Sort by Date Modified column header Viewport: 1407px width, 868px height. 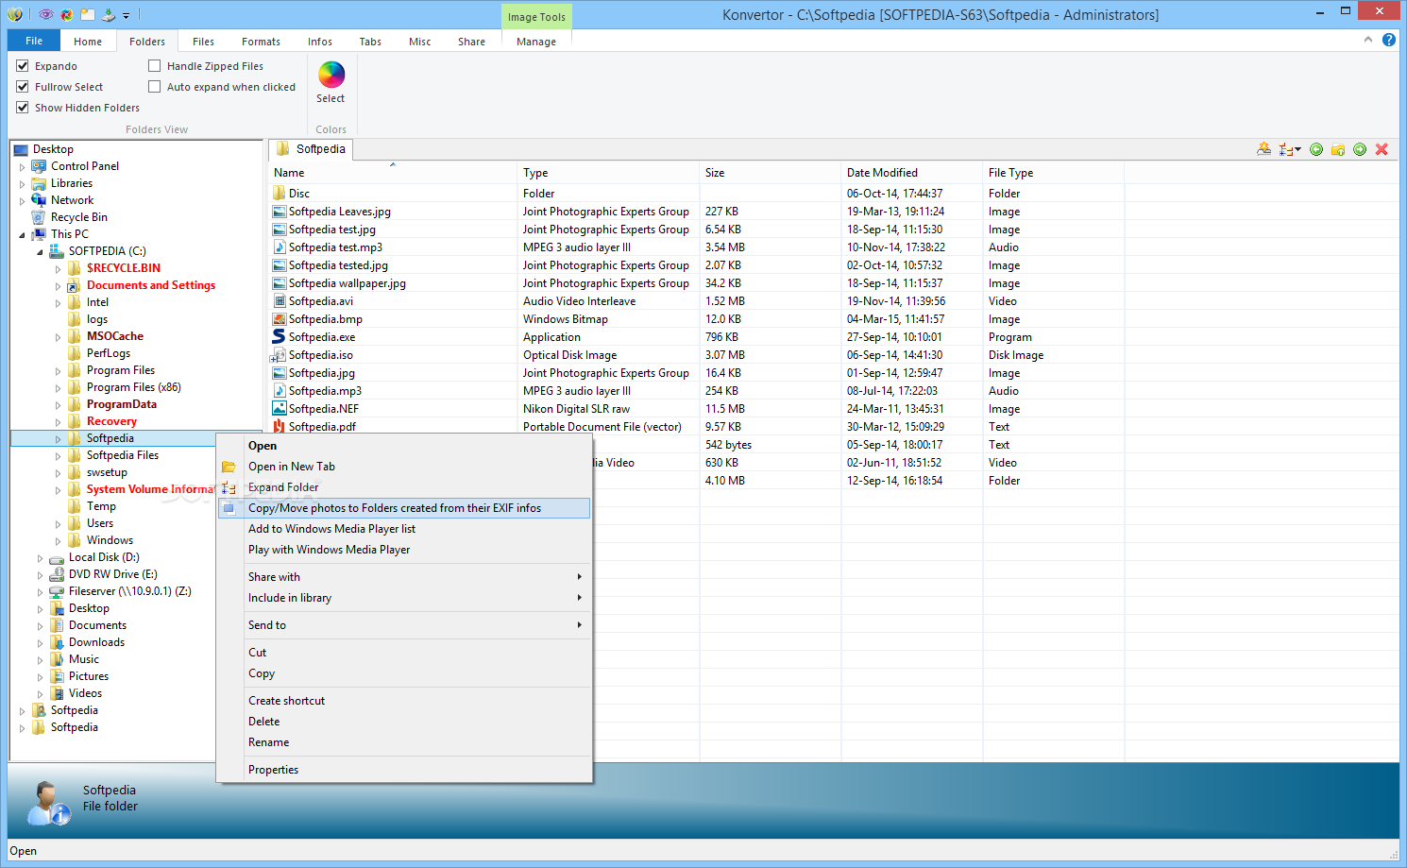912,173
